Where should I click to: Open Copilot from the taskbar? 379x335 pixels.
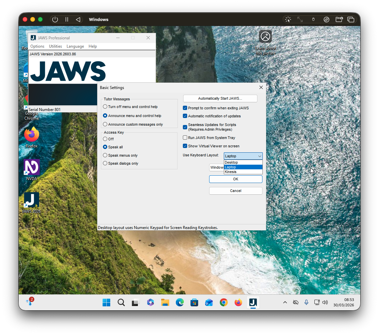click(x=150, y=303)
